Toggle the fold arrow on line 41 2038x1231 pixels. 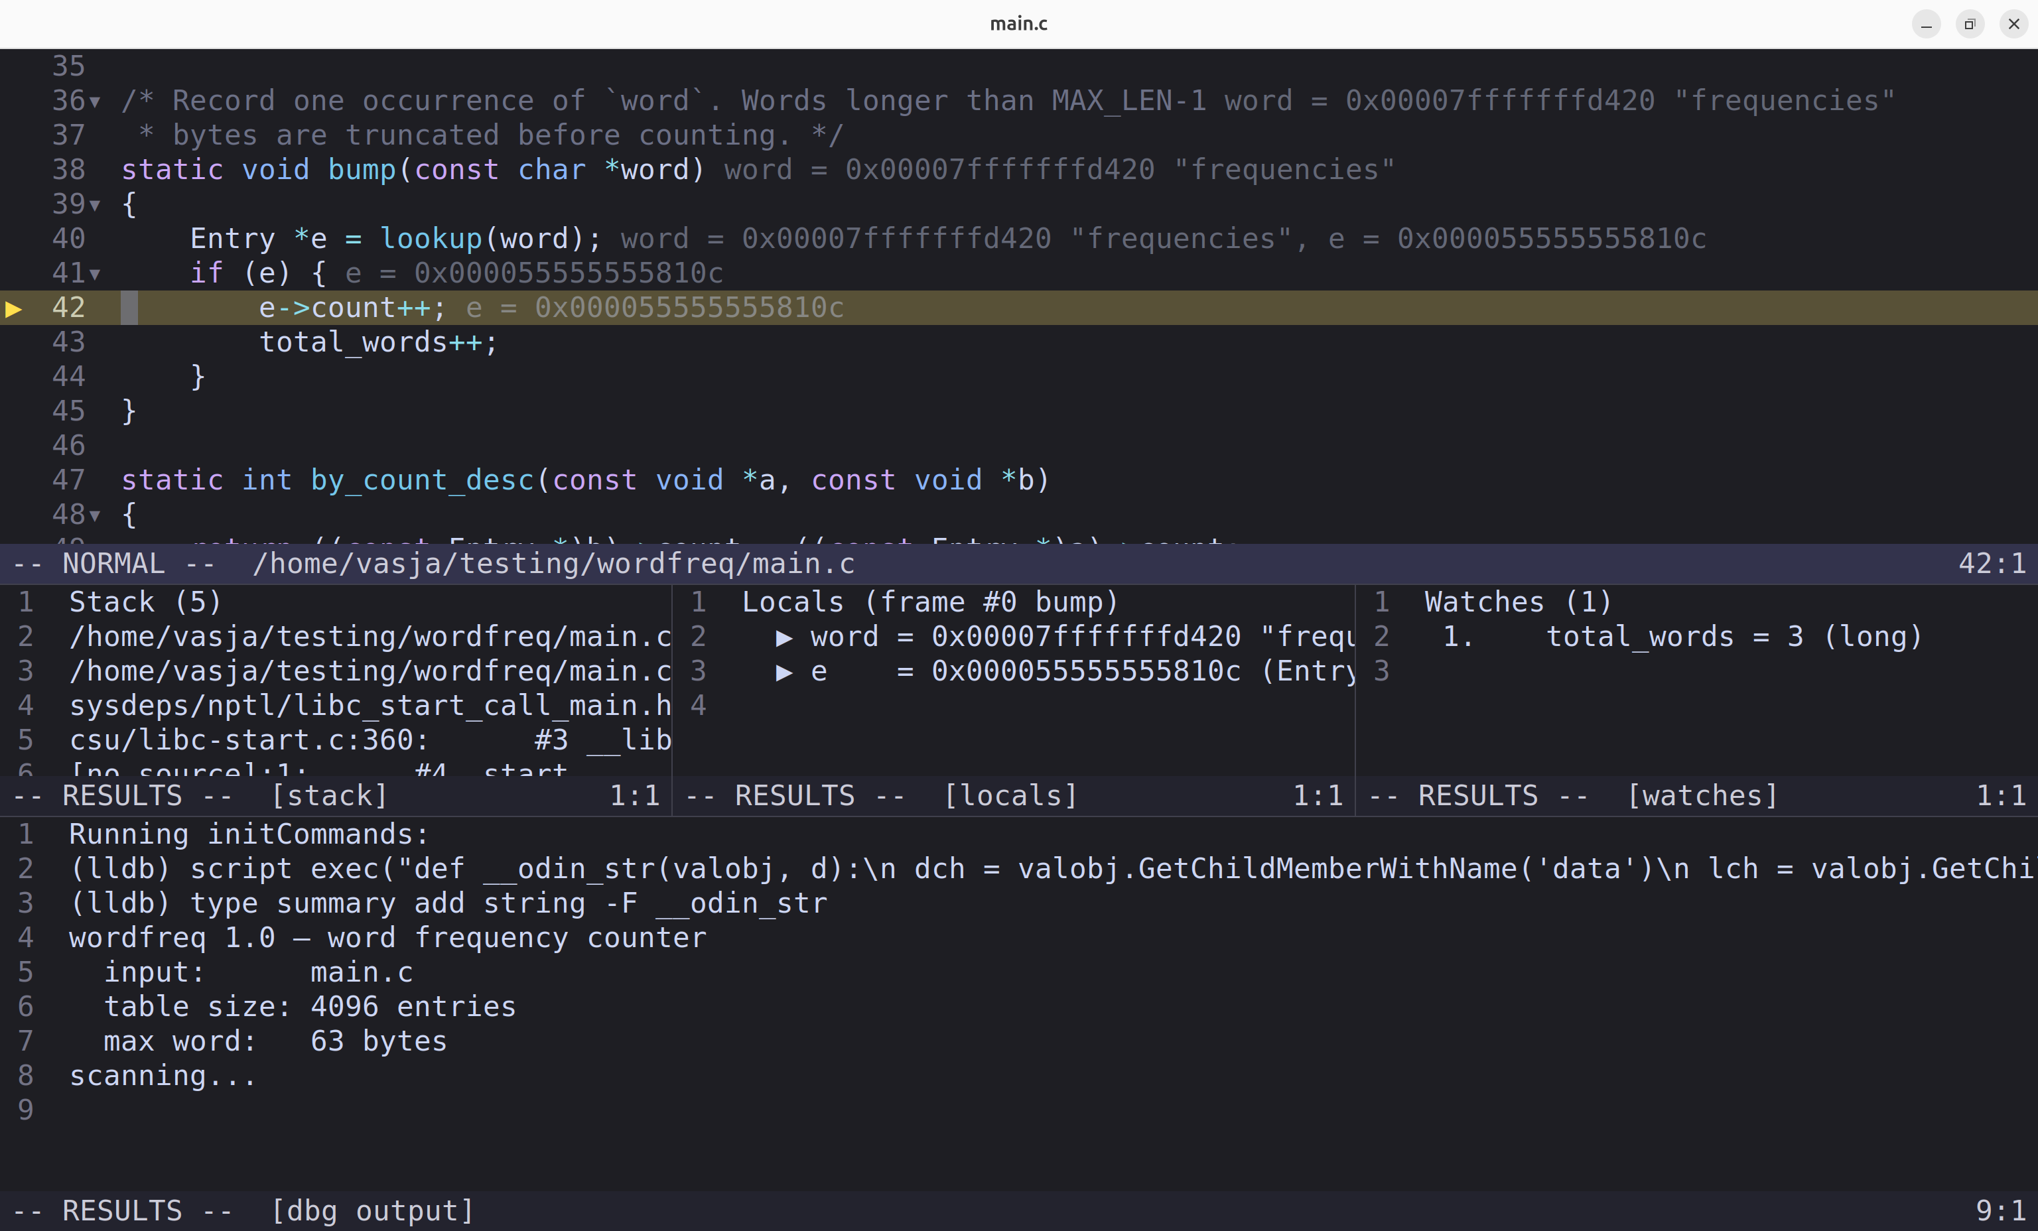[95, 275]
